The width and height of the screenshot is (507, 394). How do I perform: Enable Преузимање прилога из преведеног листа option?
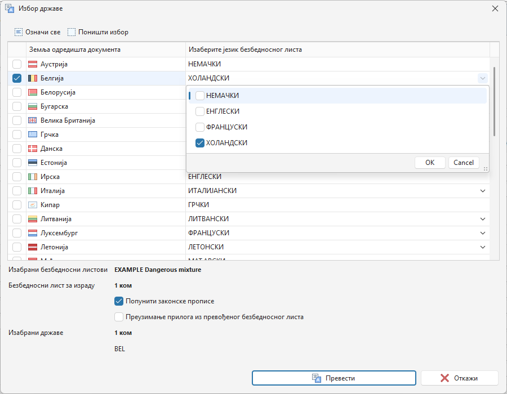119,317
